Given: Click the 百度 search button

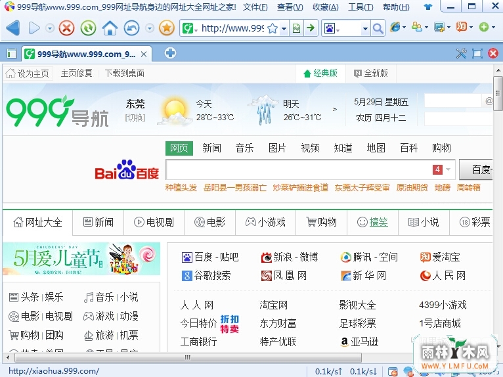Looking at the screenshot, I should click(x=477, y=169).
